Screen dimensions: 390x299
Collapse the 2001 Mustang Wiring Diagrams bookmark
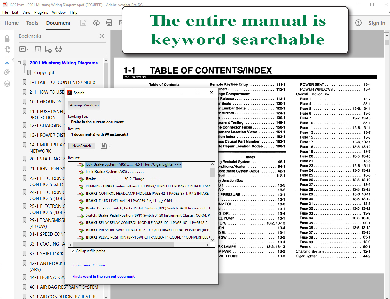click(19, 63)
